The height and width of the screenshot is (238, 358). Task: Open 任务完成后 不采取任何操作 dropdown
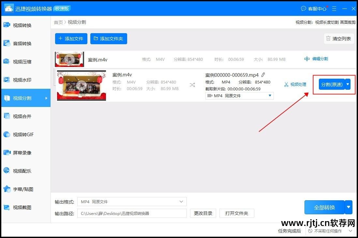click(330, 231)
